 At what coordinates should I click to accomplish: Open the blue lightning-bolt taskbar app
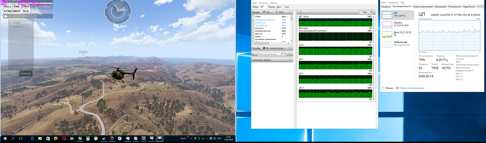[x=119, y=139]
